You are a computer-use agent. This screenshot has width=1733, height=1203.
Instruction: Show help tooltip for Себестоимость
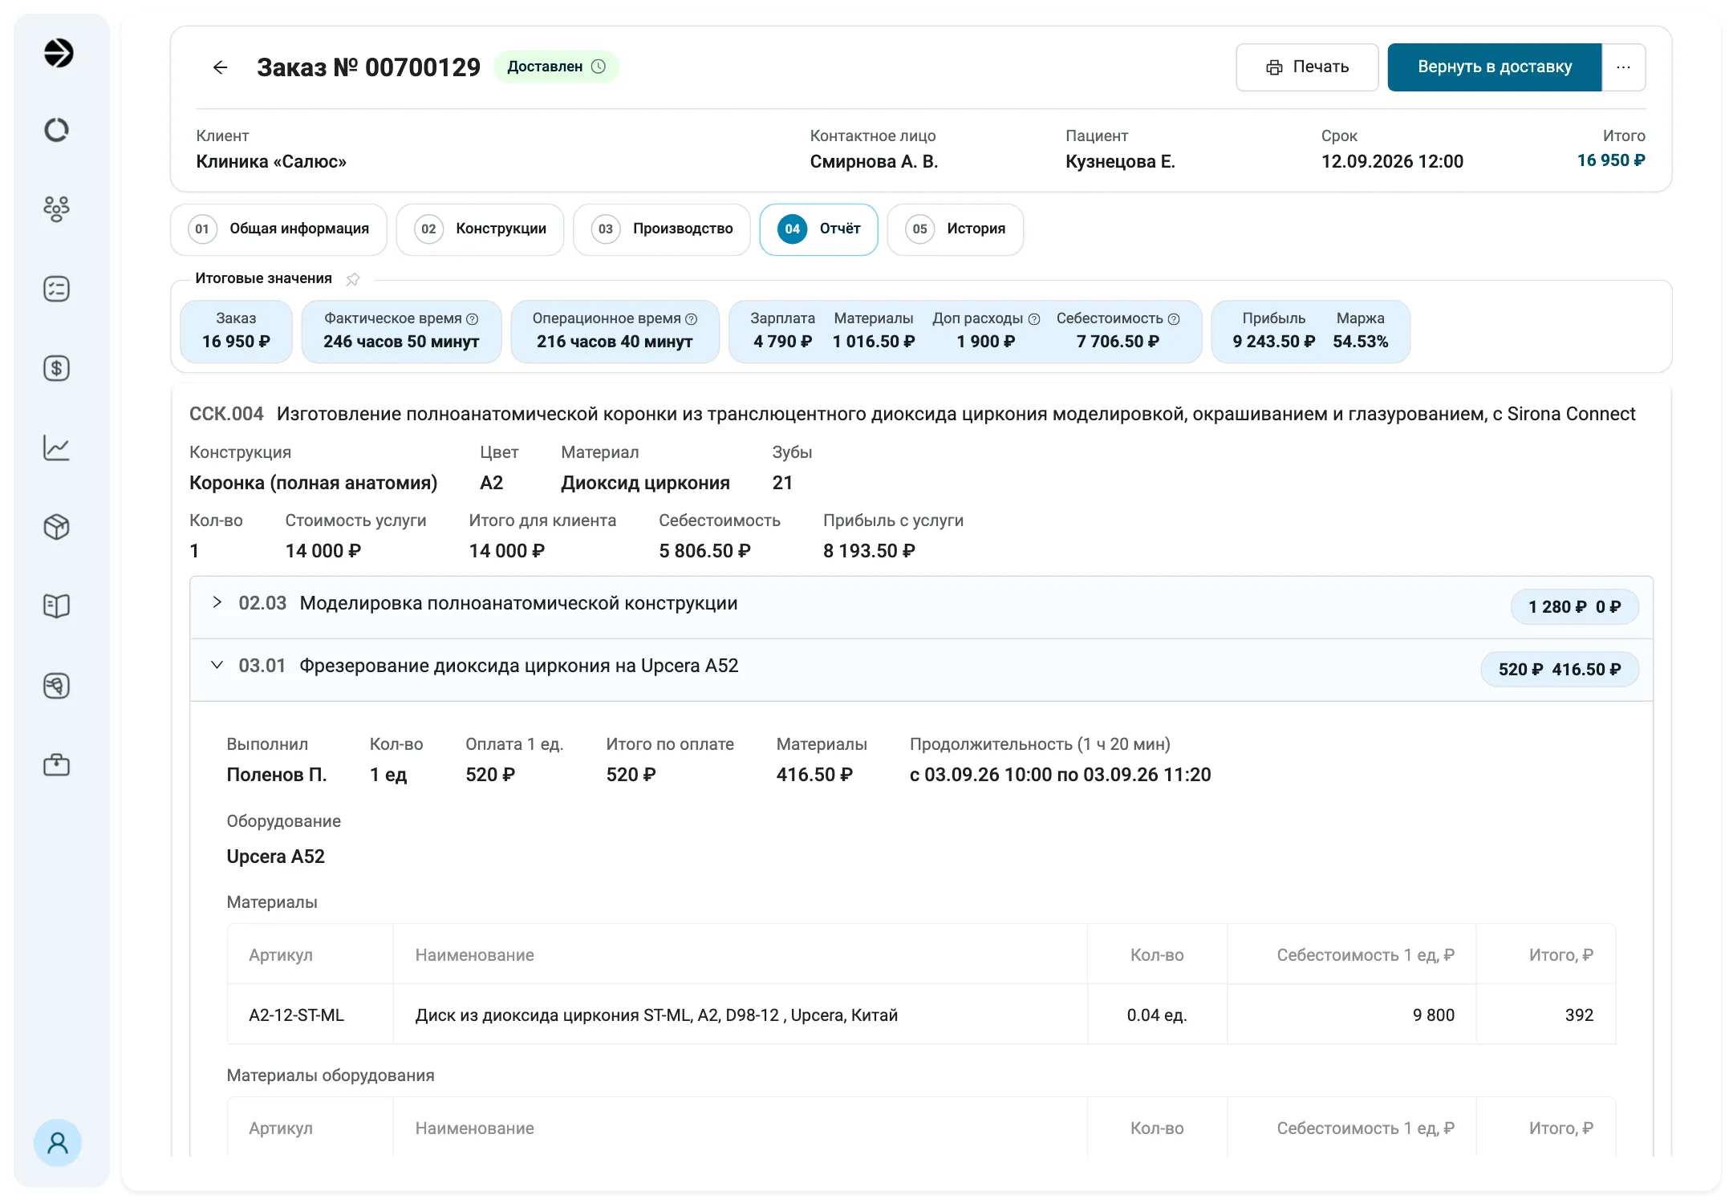click(x=1174, y=319)
